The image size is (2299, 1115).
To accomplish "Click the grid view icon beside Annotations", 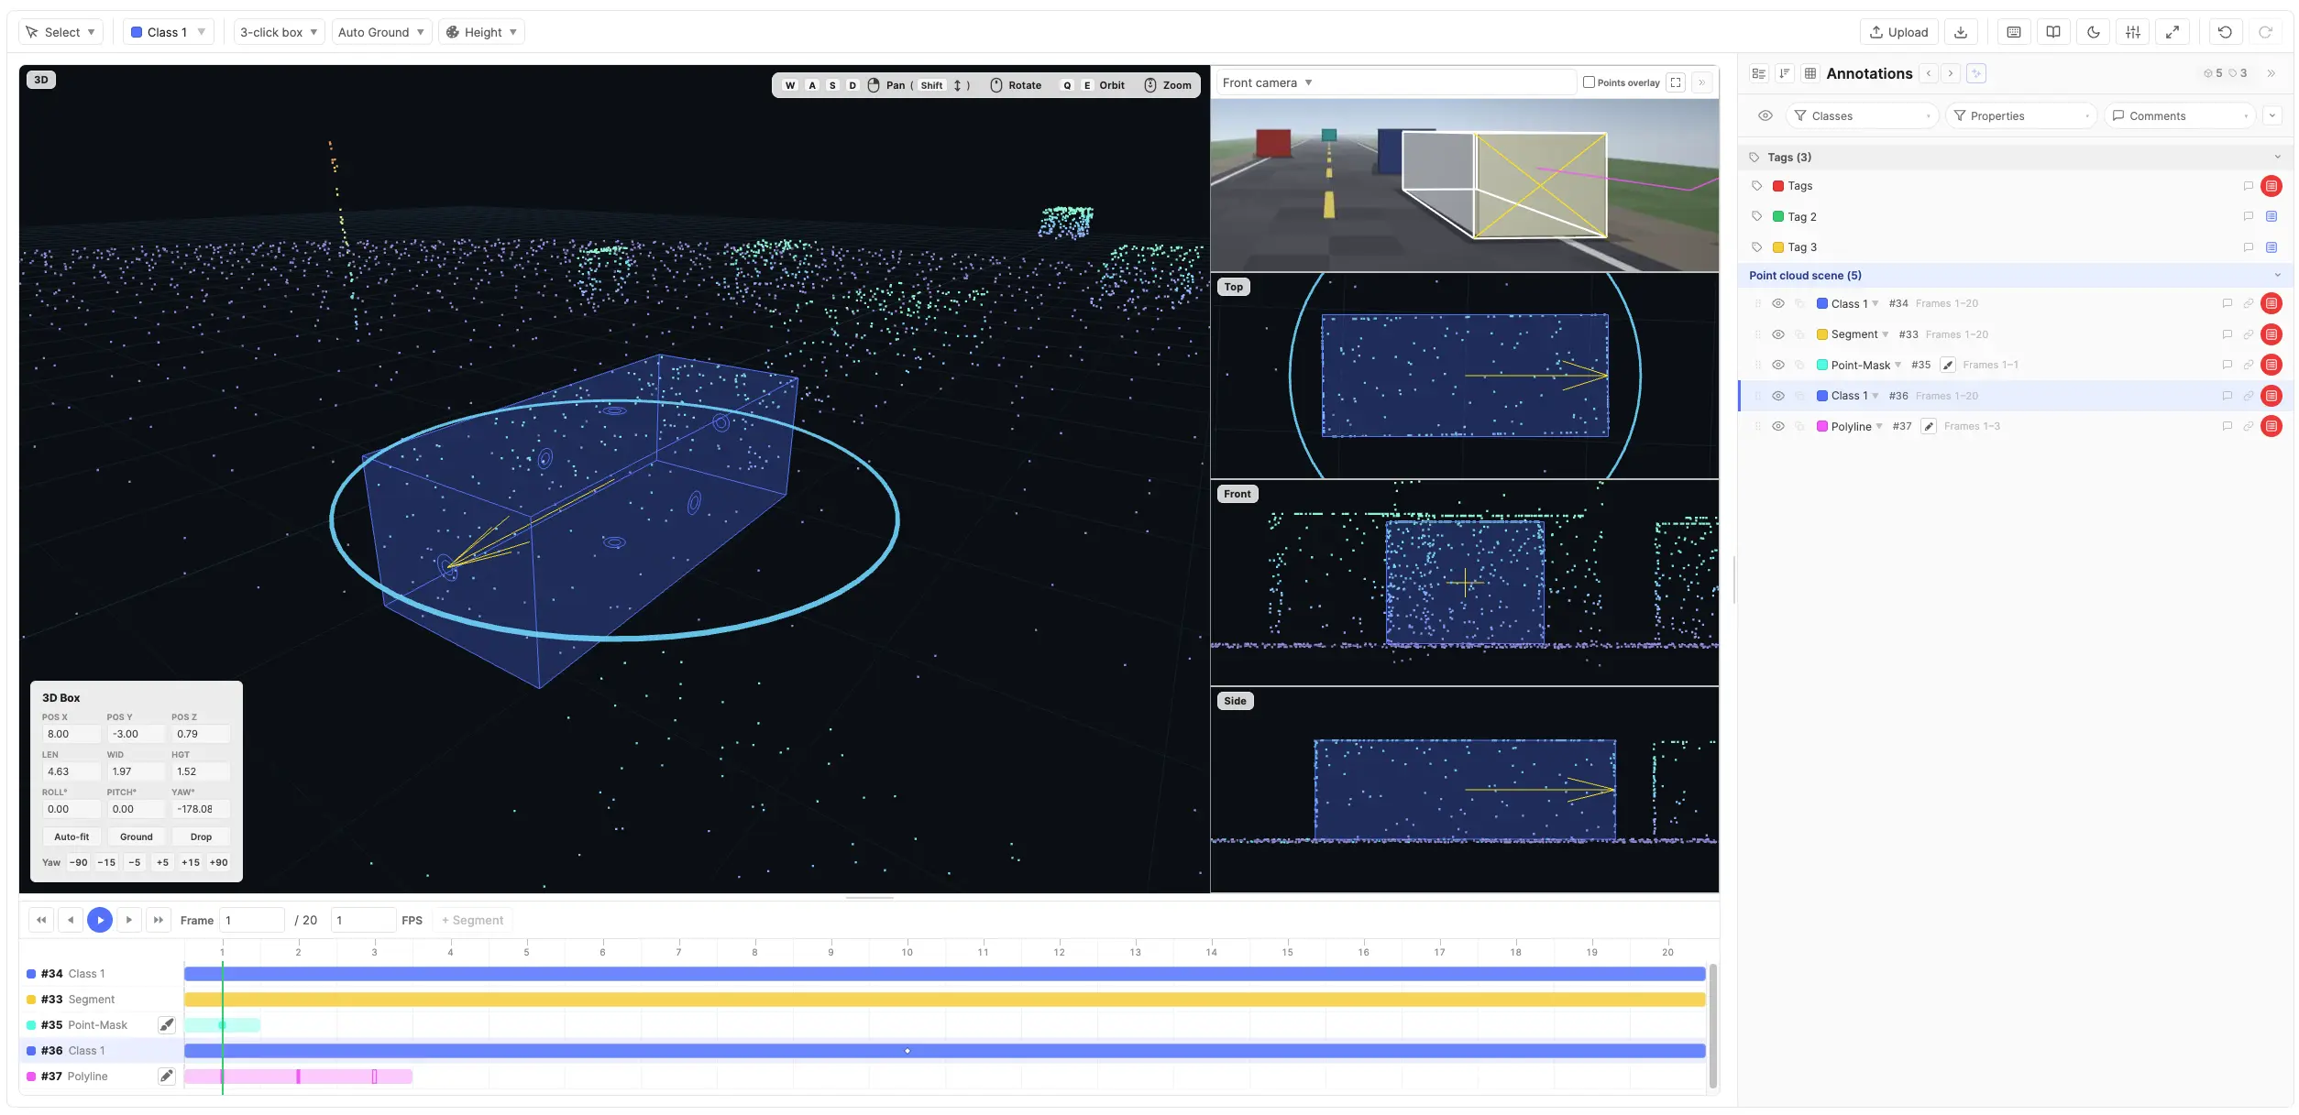I will (1810, 73).
